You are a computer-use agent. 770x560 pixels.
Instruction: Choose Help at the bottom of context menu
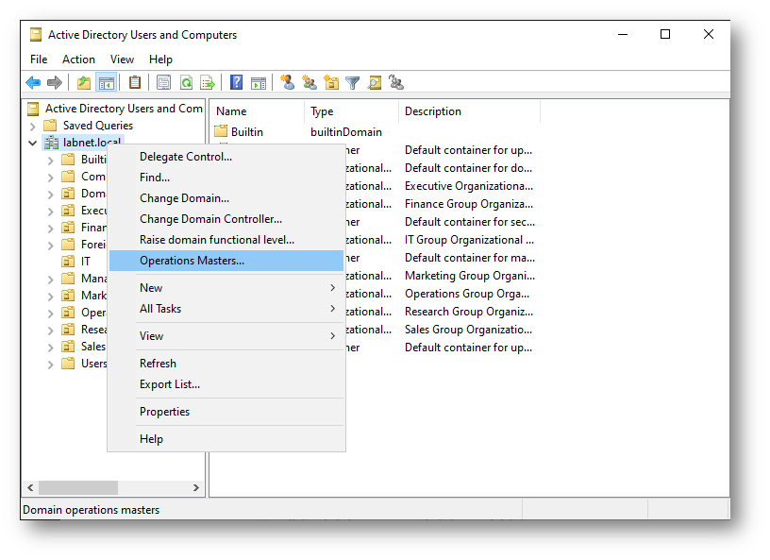coord(226,439)
